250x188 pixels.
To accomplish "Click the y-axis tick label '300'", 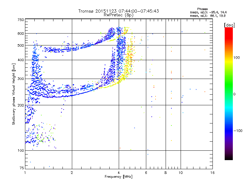I will [21, 79].
